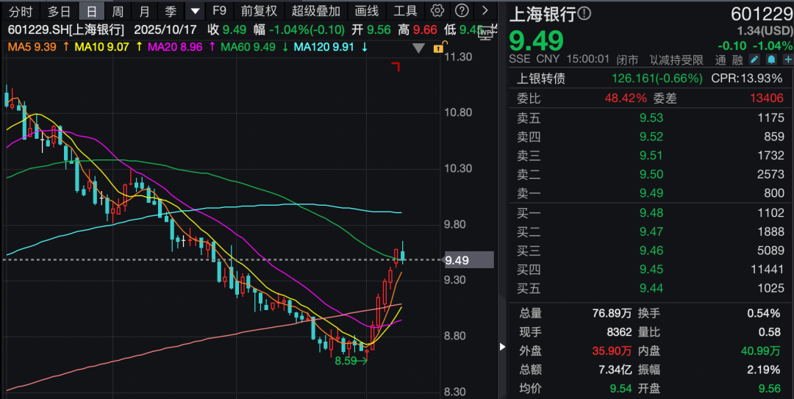Viewport: 794px width, 399px height.
Task: Toggle the 超级叠加 overlay option
Action: click(315, 11)
